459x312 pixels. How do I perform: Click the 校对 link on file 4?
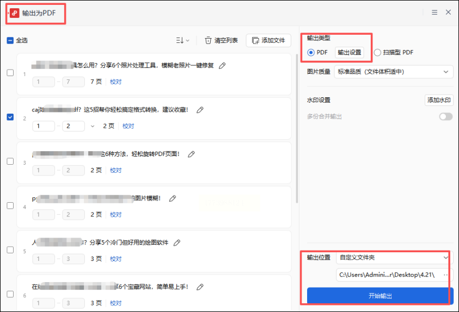tap(116, 215)
